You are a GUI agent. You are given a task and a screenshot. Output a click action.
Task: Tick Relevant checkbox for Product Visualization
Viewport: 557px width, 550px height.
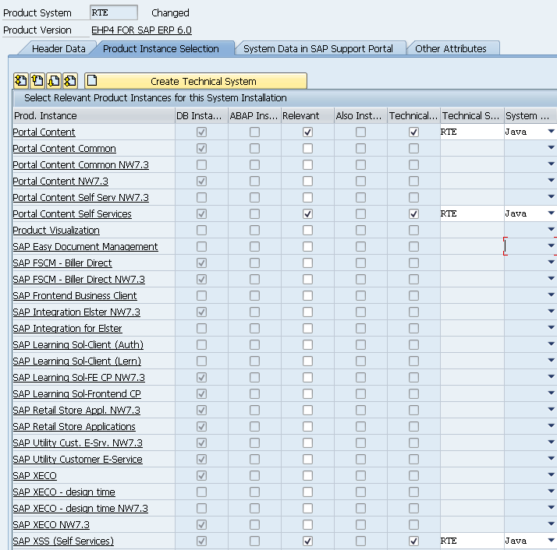click(x=307, y=231)
